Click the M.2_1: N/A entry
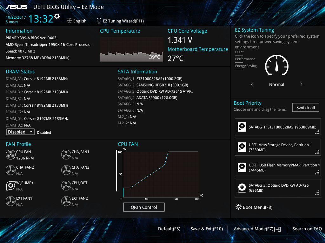Viewport: 325px width, 243px height. [x=127, y=117]
